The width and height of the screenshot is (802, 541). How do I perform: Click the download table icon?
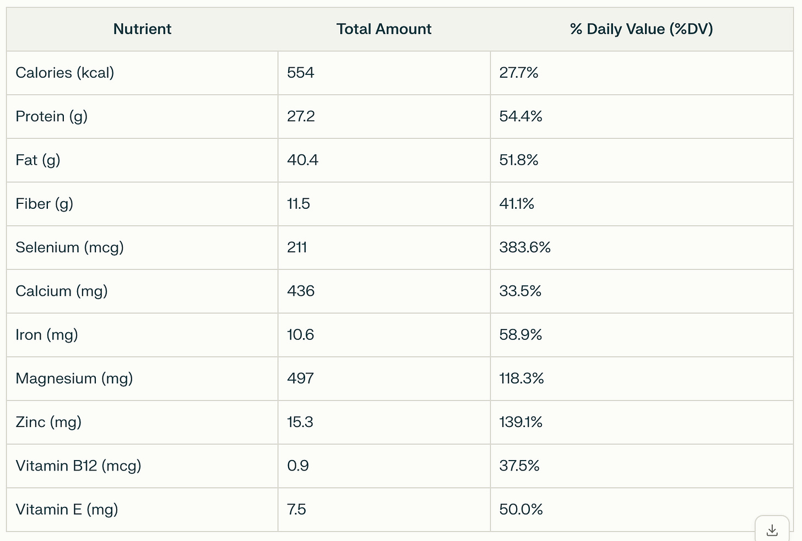[x=772, y=530]
